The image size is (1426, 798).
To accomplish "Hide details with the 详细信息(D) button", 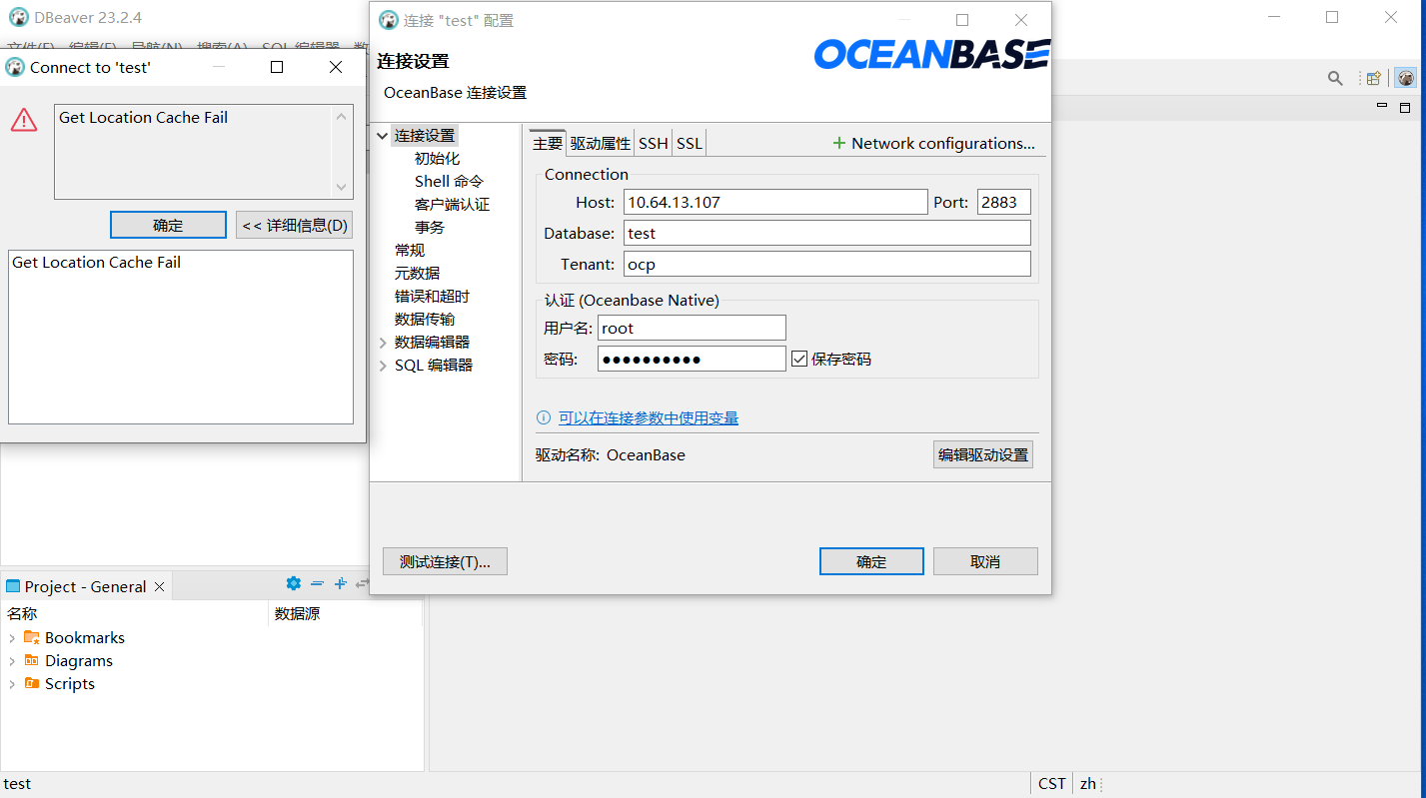I will pyautogui.click(x=295, y=225).
